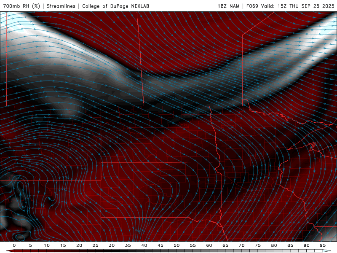The width and height of the screenshot is (337, 253).
Task: Click the 90 value on the color scale
Action: point(307,245)
